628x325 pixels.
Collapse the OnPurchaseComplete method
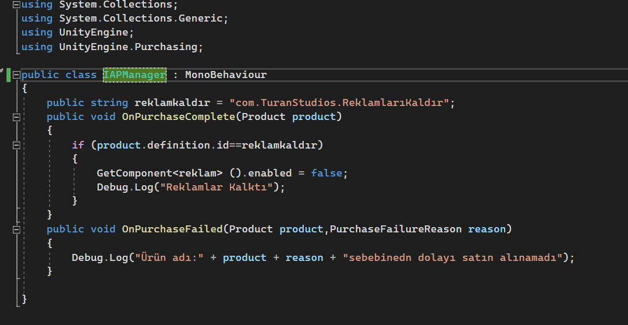click(x=16, y=117)
